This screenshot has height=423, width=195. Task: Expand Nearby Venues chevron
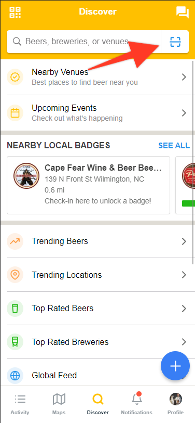pyautogui.click(x=184, y=77)
